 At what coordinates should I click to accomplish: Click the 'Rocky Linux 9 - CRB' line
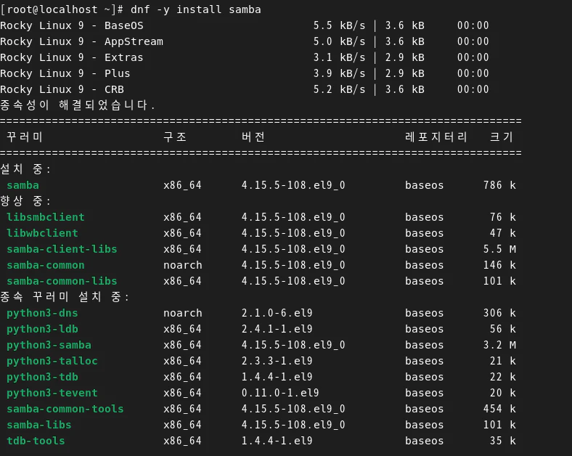click(x=245, y=90)
